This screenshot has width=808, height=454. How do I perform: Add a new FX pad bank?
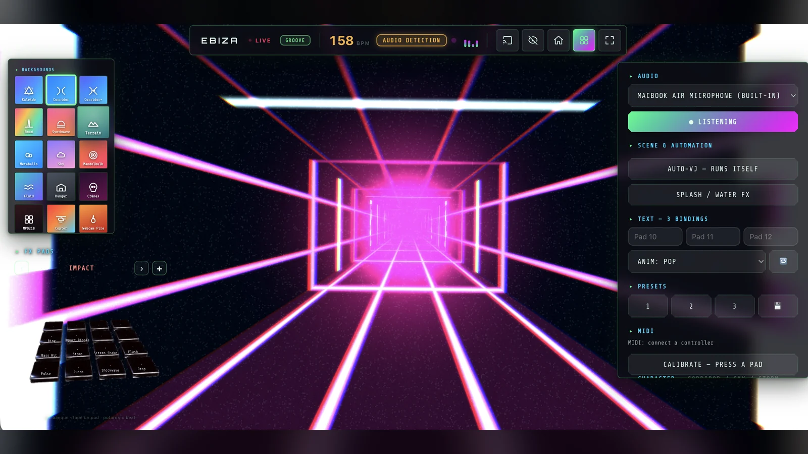point(160,268)
